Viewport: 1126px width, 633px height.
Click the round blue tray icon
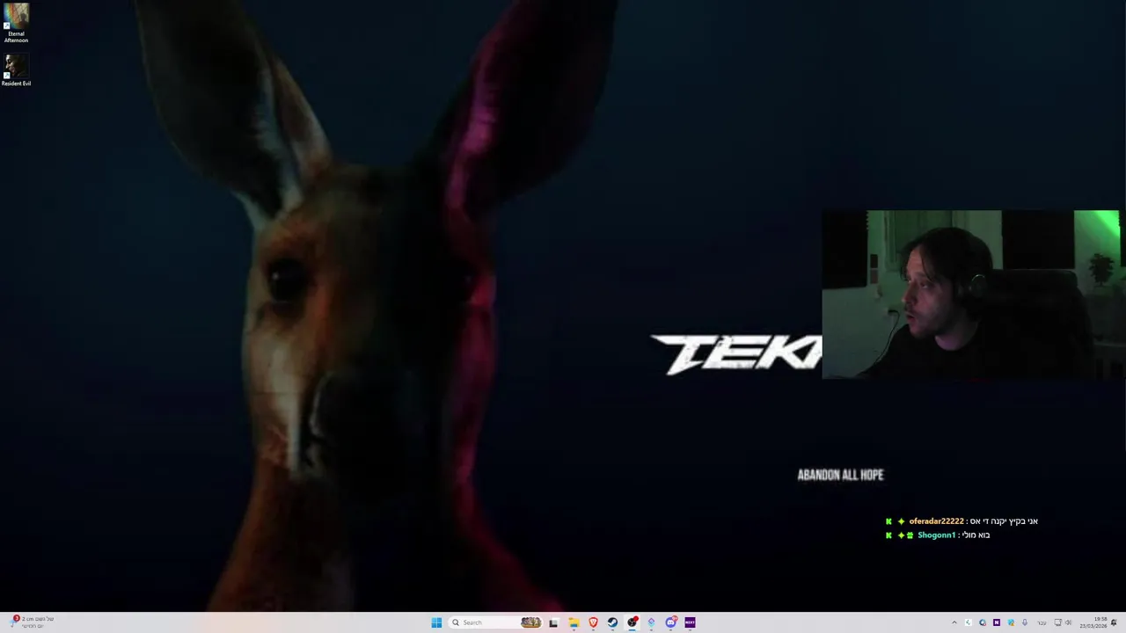click(983, 622)
